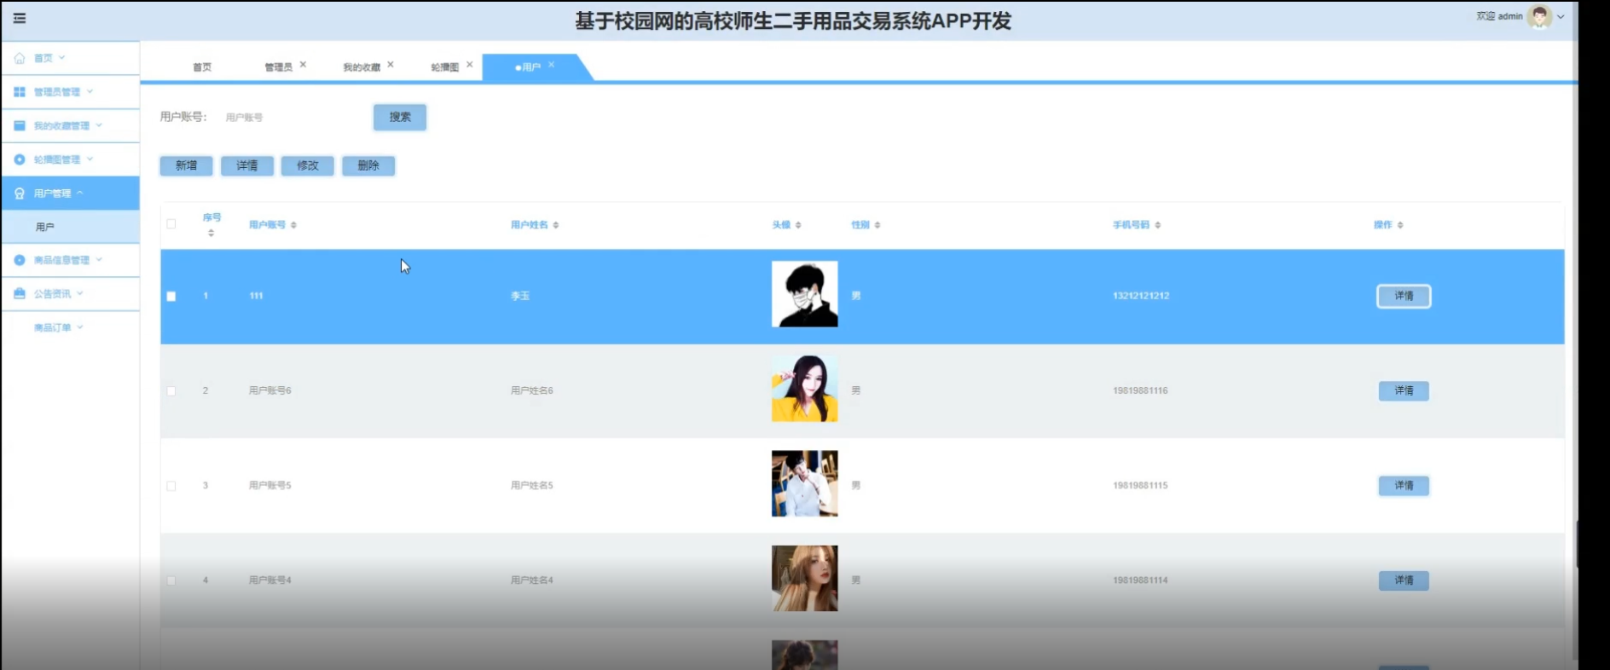
Task: Toggle checkbox for row 用户账号5
Action: [x=171, y=486]
